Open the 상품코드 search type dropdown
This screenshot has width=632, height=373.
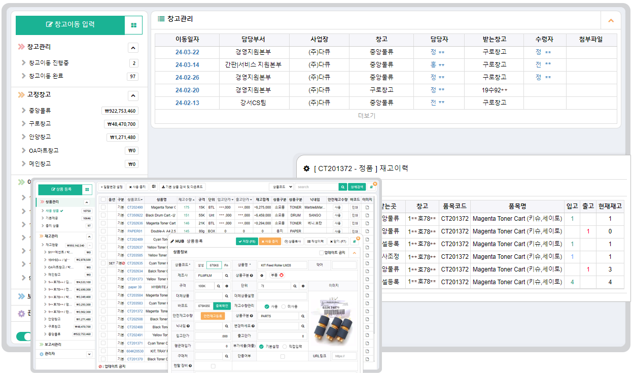click(281, 187)
